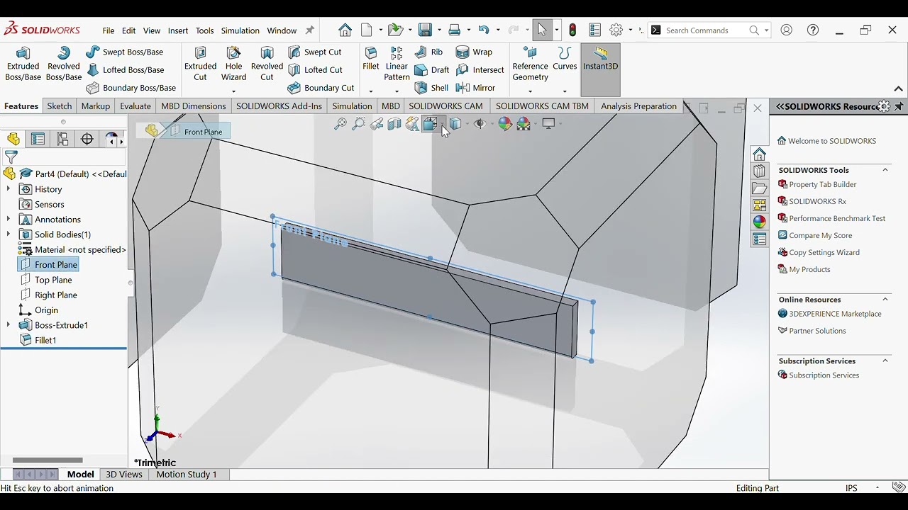
Task: Open the Hole Wizard tool
Action: tap(233, 64)
